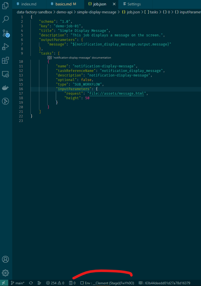Switch to the index.md tab
Screen dimensions: 201x286
(28, 4)
